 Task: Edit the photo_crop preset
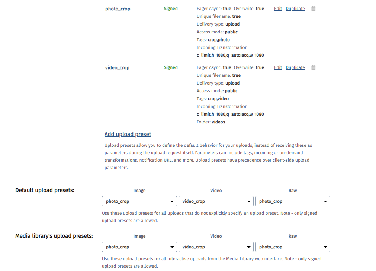pos(278,9)
